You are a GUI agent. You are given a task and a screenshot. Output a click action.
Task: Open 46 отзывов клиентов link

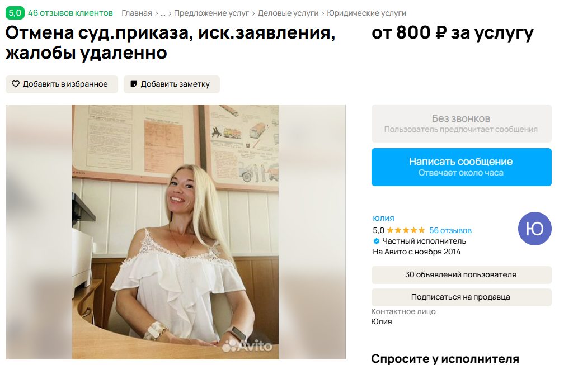(x=70, y=13)
